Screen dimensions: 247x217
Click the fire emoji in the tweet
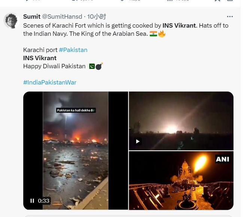162,34
